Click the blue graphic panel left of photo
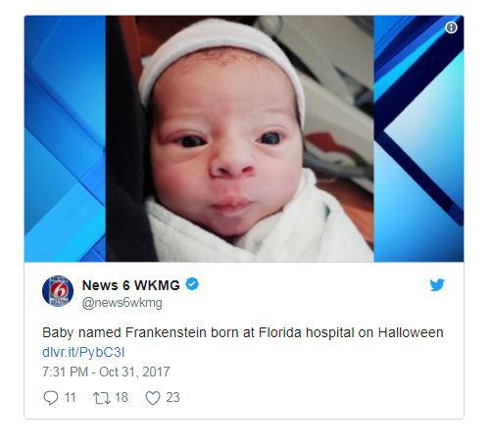 pos(65,139)
